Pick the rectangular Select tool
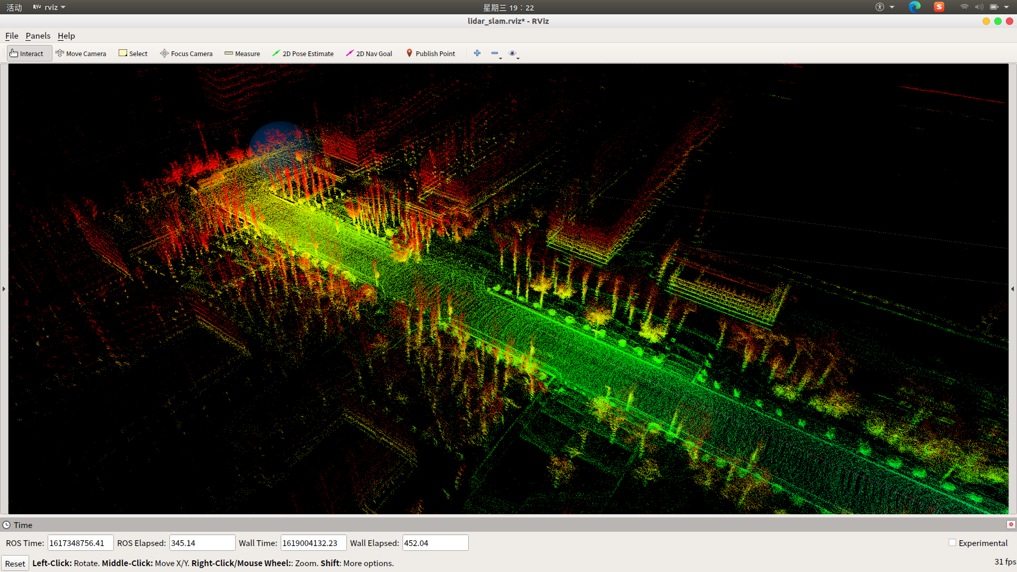The image size is (1017, 572). [x=133, y=53]
